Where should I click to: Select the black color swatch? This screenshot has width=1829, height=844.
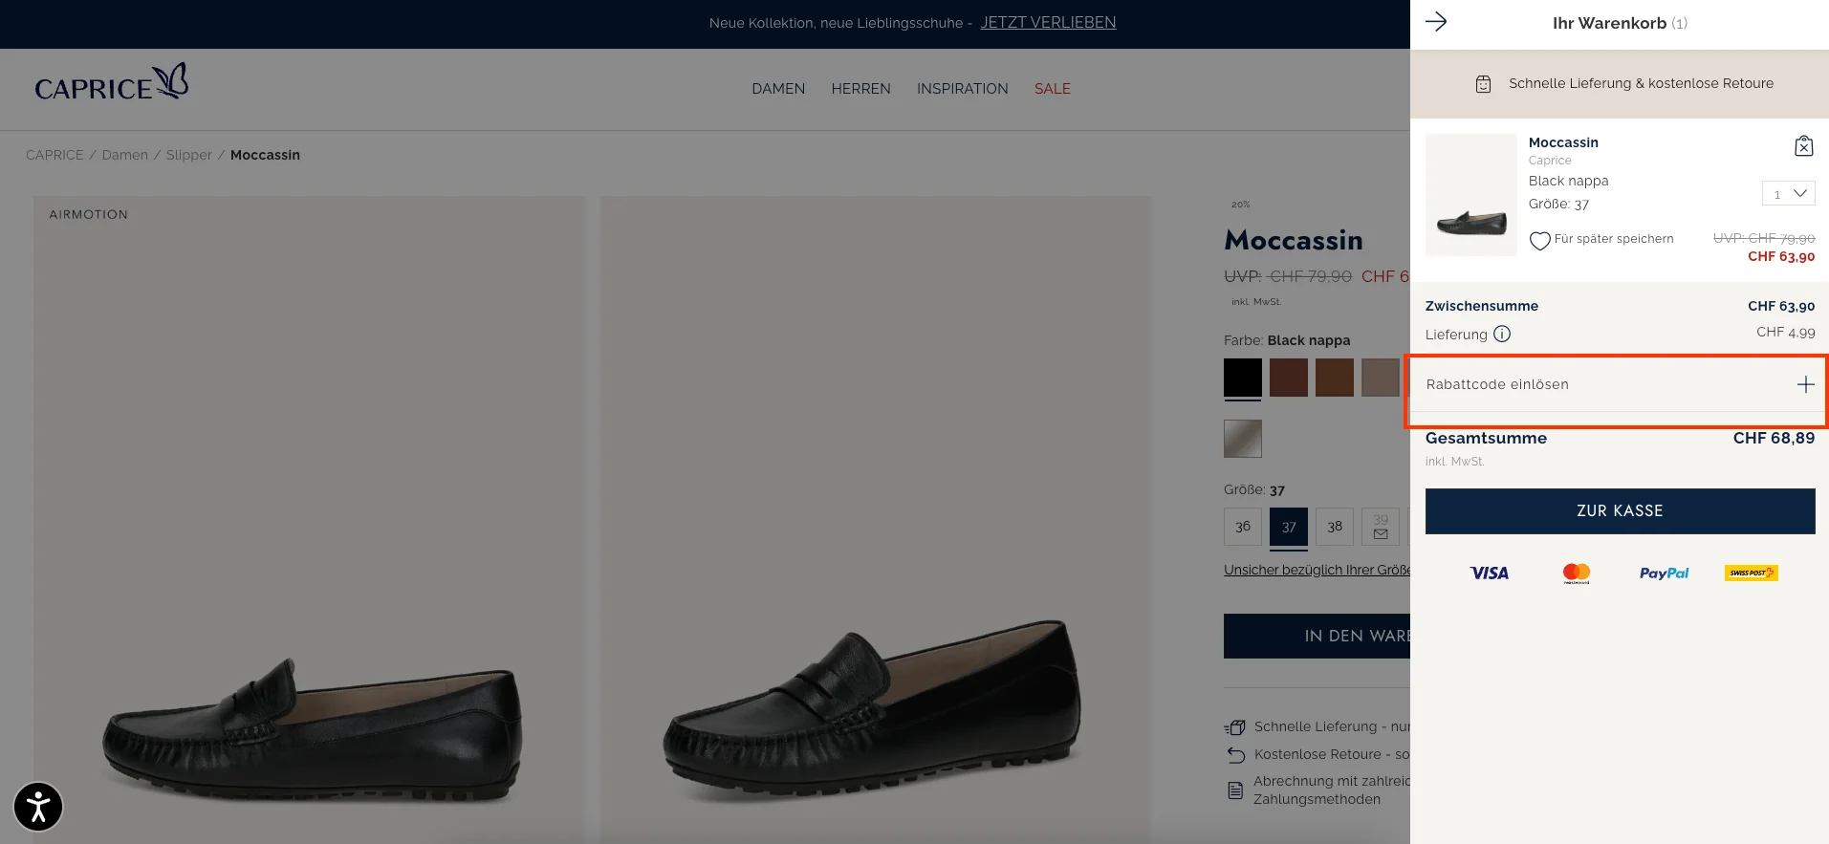click(x=1242, y=378)
